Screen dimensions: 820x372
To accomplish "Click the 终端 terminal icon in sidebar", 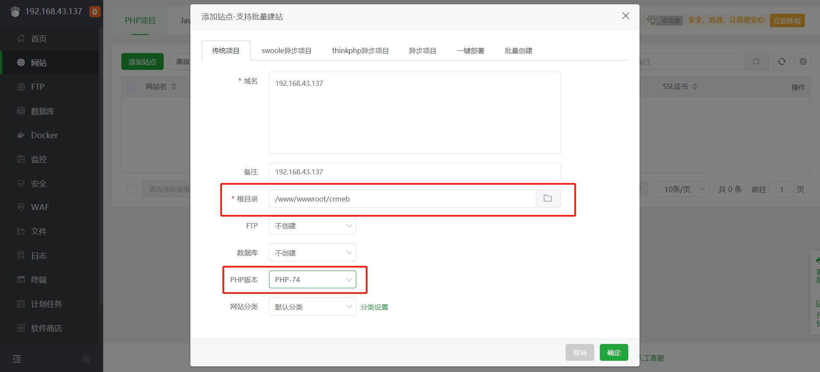I will pos(21,280).
